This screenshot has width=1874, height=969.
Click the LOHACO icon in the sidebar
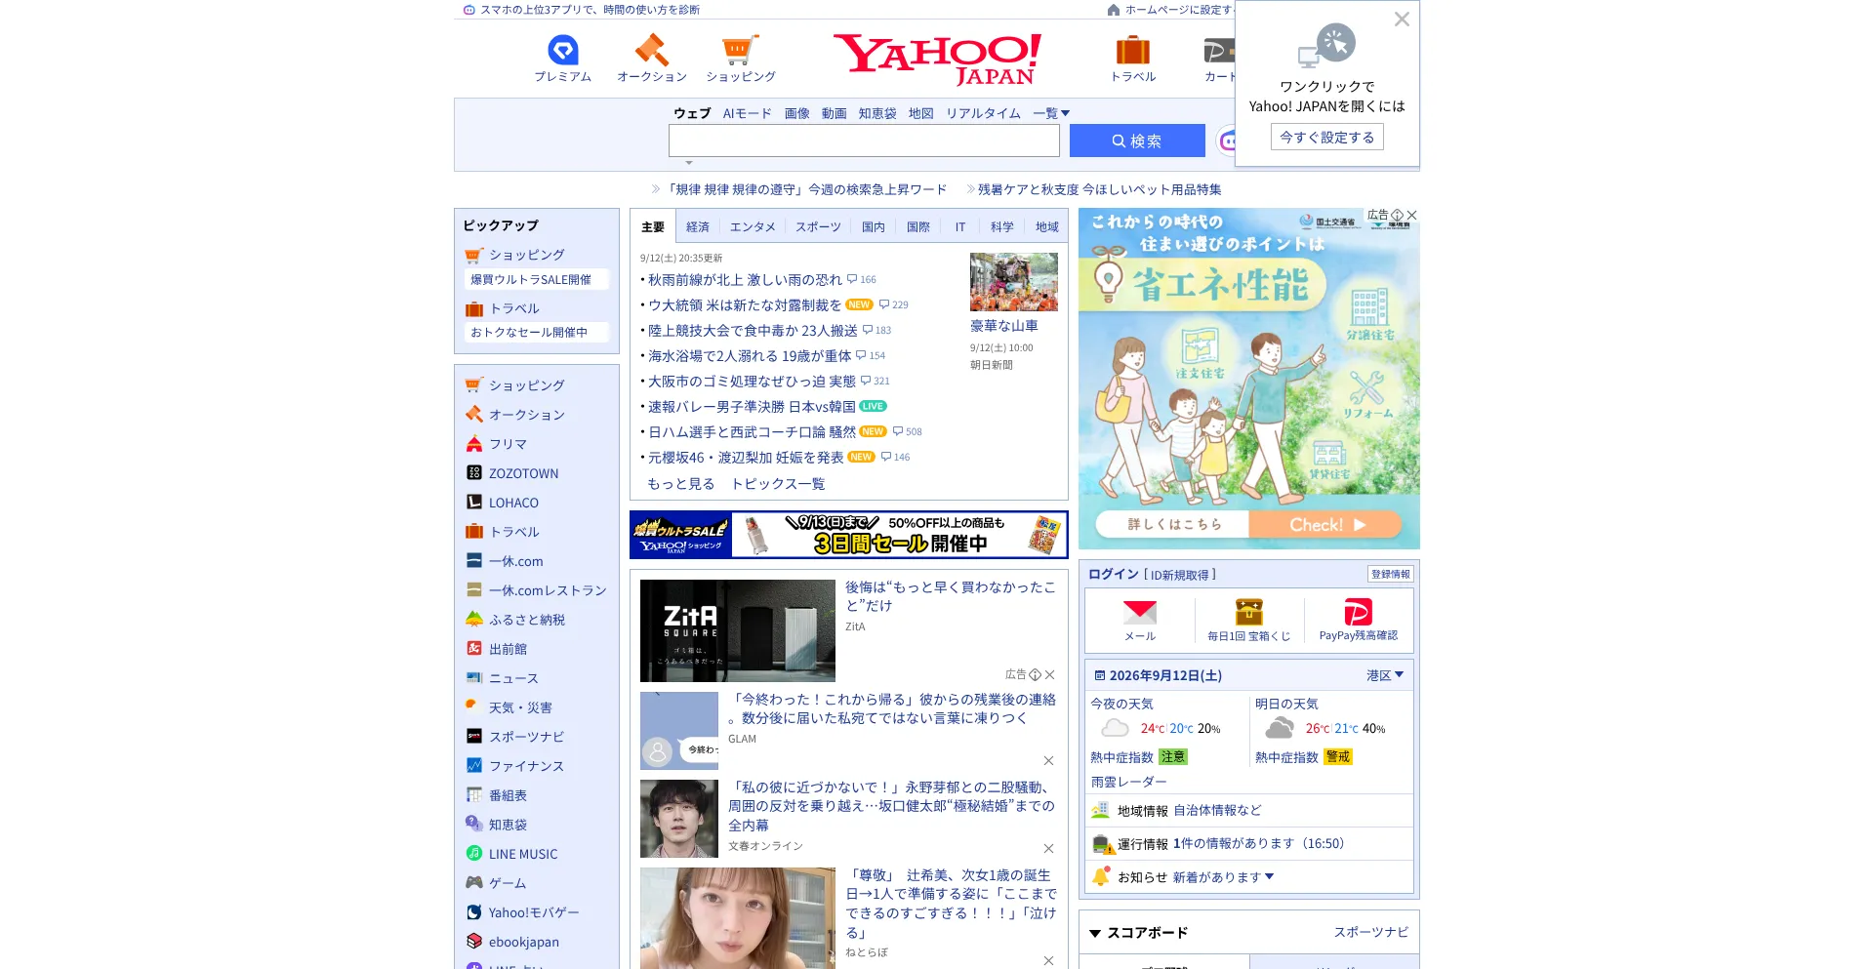474,503
